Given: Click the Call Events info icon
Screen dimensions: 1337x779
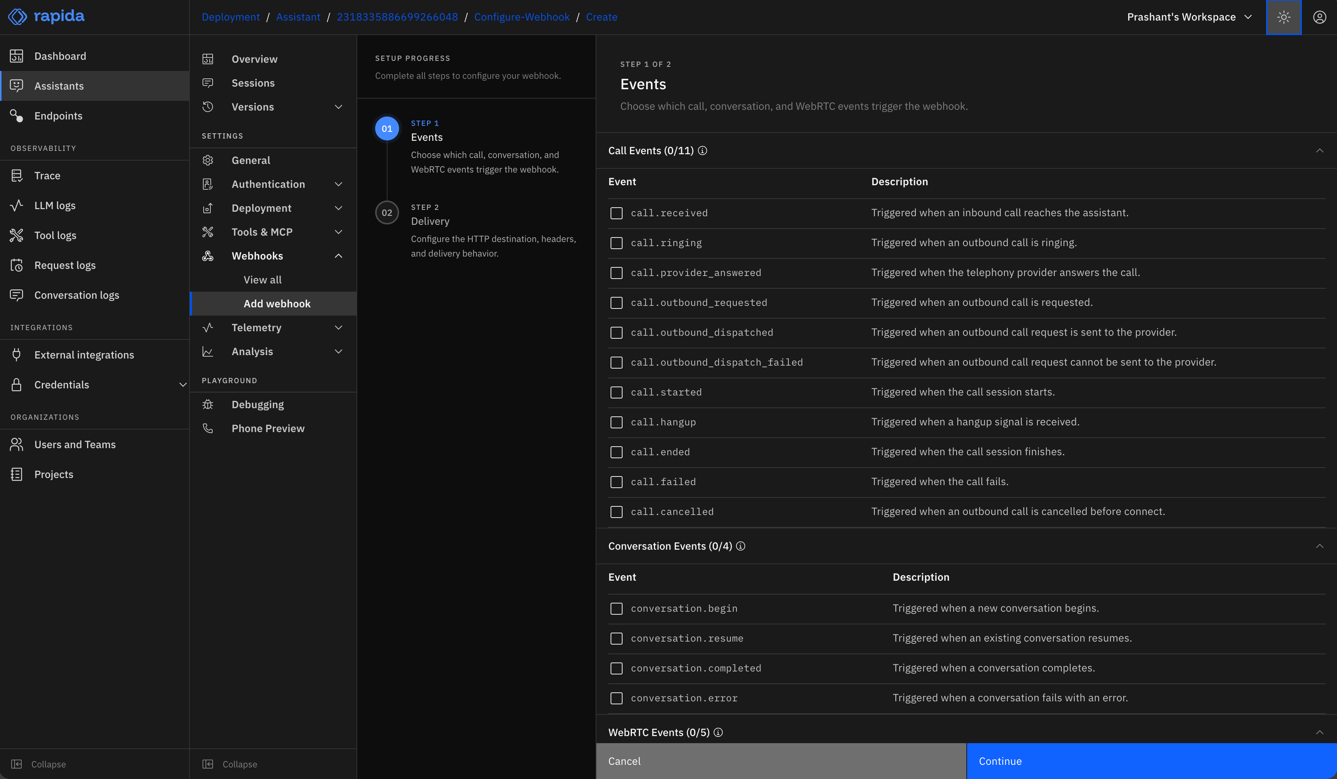Looking at the screenshot, I should tap(703, 150).
